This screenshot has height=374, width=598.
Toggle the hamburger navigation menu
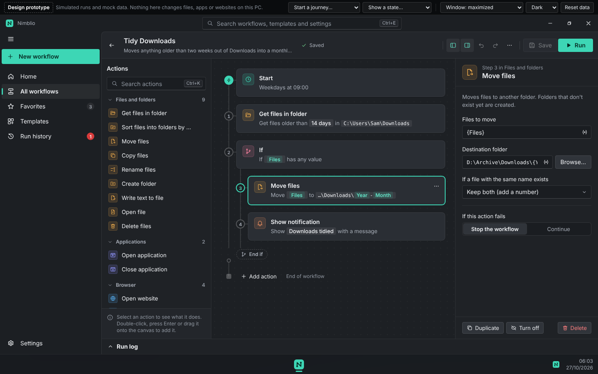pos(11,39)
